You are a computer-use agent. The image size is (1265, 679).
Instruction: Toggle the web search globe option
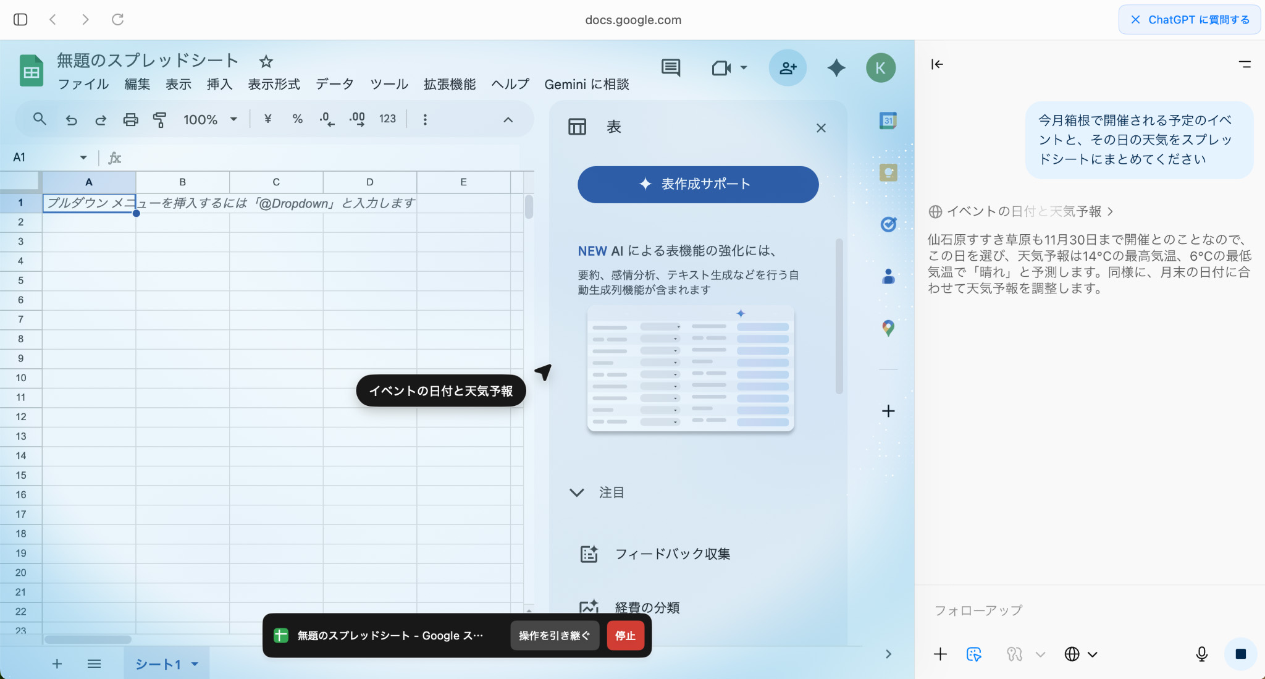pos(1072,654)
